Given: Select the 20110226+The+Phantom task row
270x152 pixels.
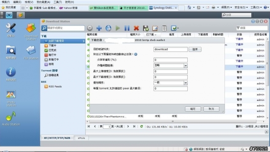Looking at the screenshot, I should [x=175, y=117].
